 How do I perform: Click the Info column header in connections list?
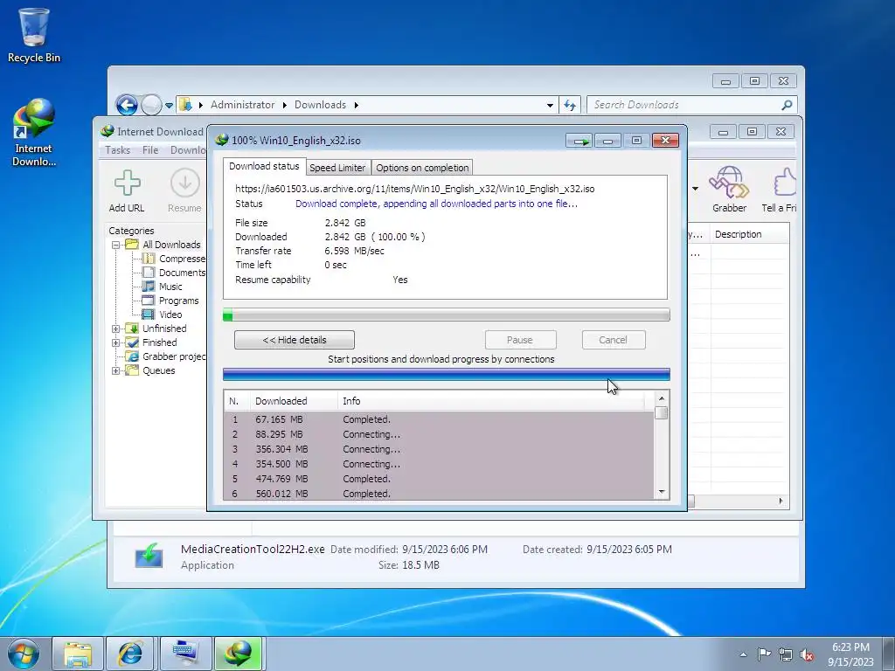point(492,401)
